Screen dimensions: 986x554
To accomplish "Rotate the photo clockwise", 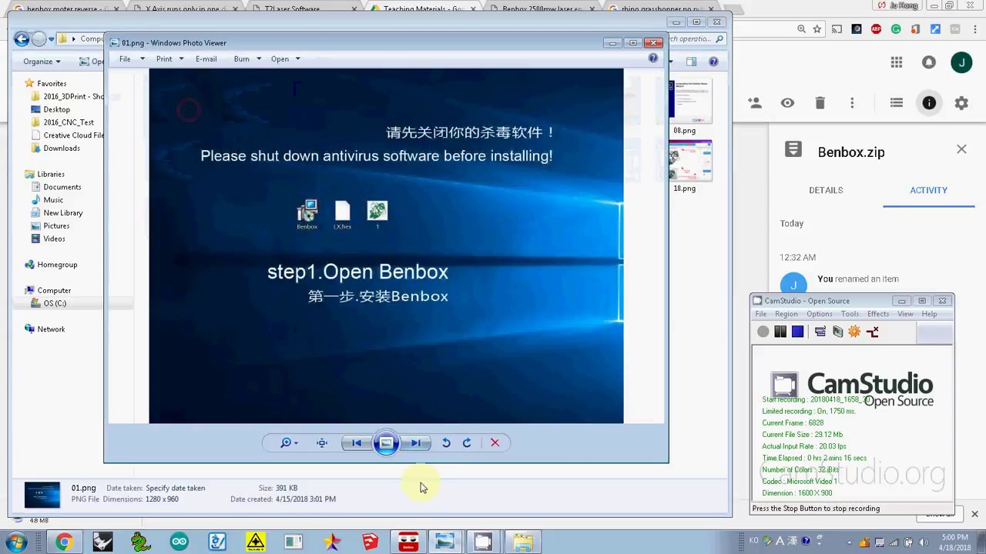I will point(467,442).
